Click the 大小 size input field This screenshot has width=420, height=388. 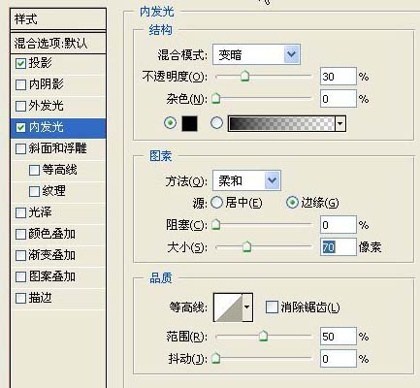[x=339, y=247]
